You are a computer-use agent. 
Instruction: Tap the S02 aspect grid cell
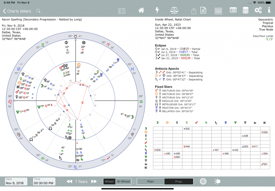pos(187,129)
